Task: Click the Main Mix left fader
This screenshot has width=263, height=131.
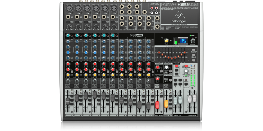Action: coord(190,99)
